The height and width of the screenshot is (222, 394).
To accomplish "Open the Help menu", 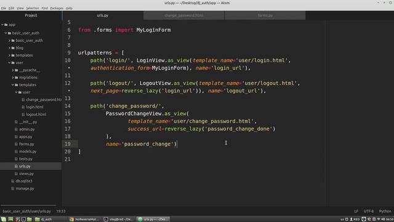I will click(x=69, y=8).
